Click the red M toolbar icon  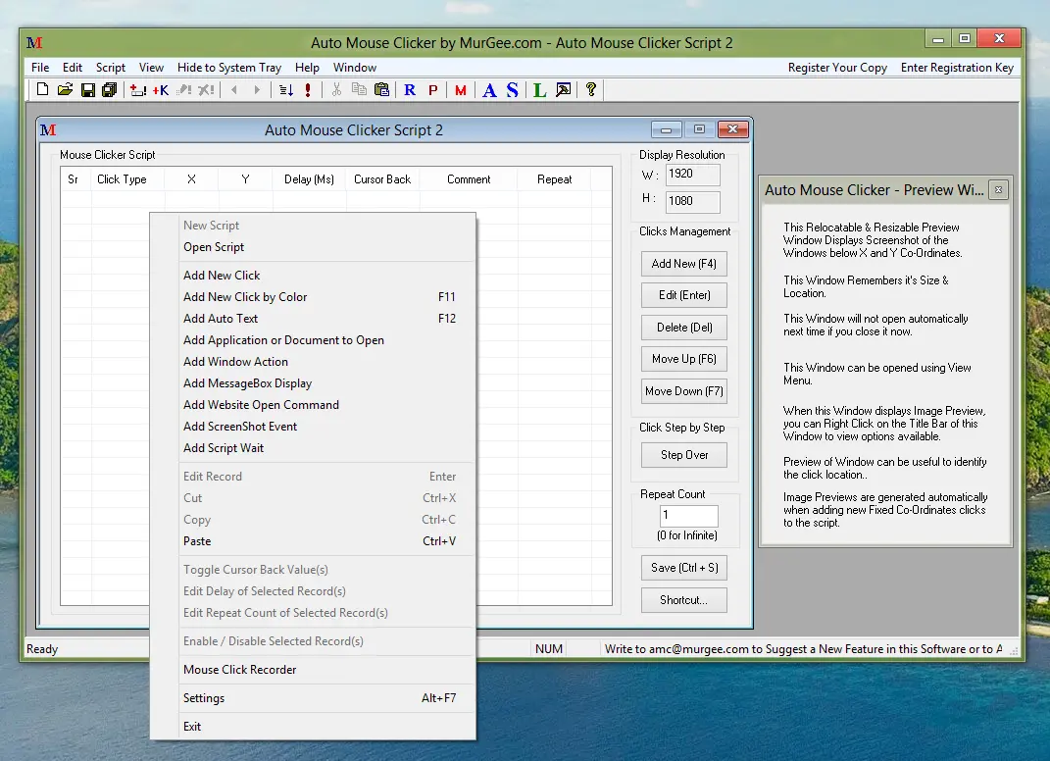[x=461, y=90]
